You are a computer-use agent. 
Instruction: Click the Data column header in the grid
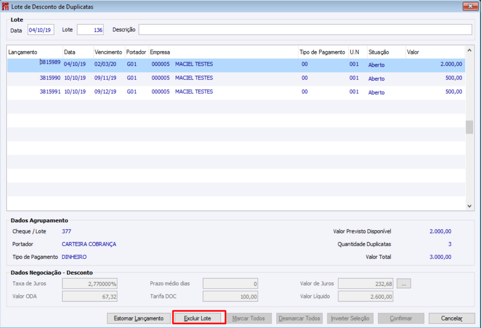tap(78, 52)
